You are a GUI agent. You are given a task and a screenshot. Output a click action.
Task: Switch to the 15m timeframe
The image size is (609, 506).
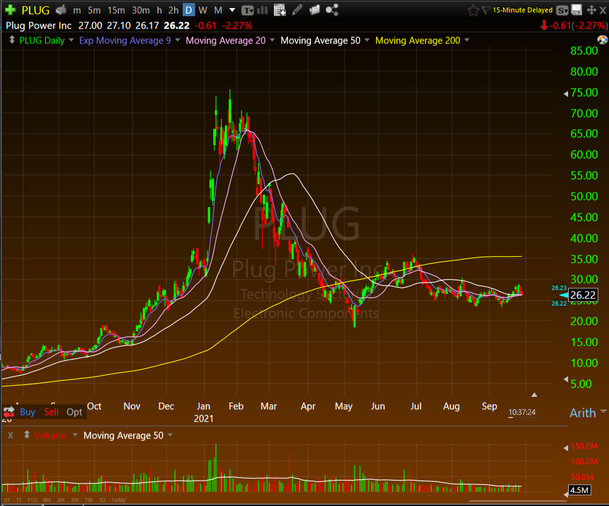coord(116,11)
